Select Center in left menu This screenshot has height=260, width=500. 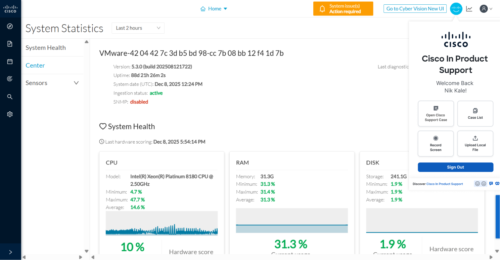pos(35,65)
